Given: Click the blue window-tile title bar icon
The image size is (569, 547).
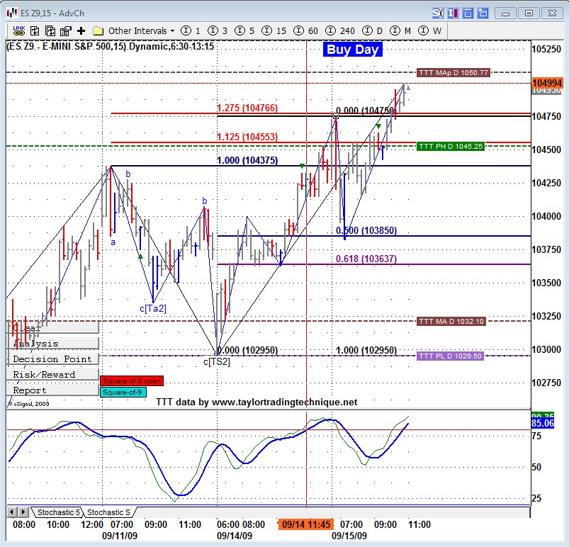Looking at the screenshot, I should coord(468,13).
